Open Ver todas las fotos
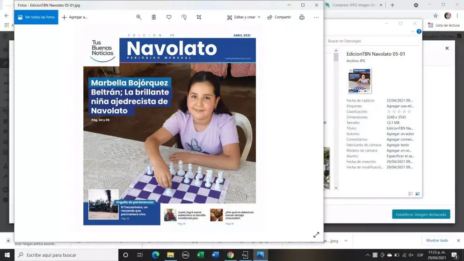Viewport: 464px width, 261px height. pos(36,17)
